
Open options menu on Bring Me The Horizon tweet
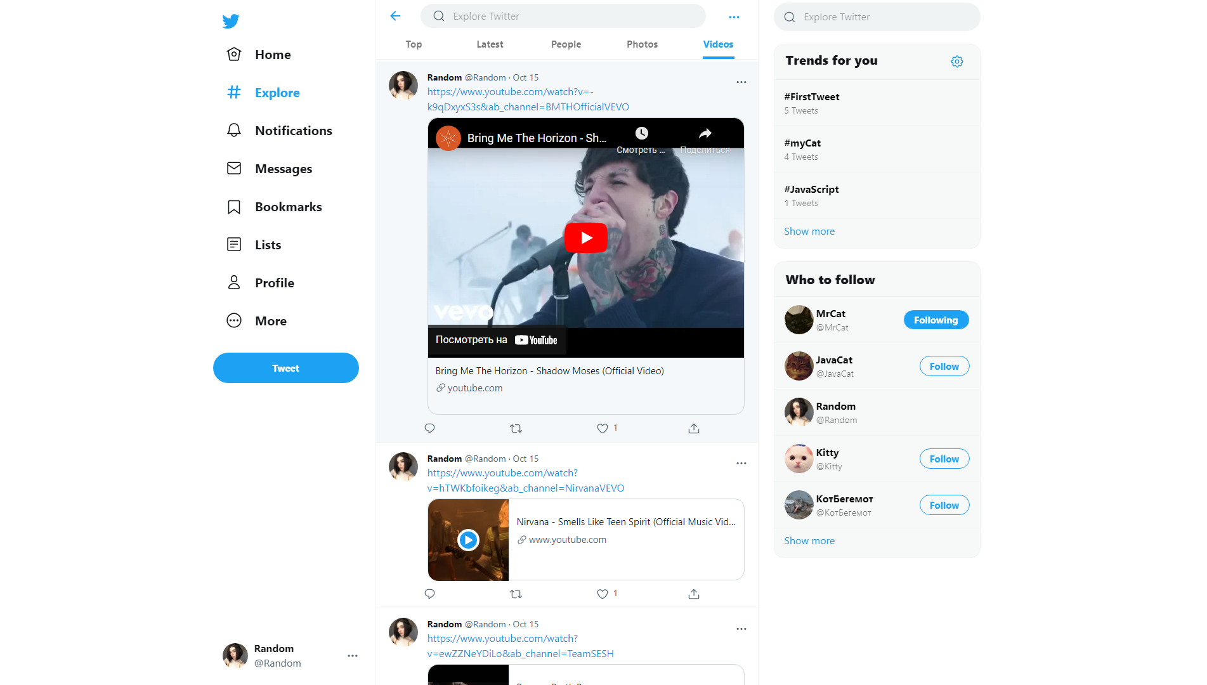[741, 82]
